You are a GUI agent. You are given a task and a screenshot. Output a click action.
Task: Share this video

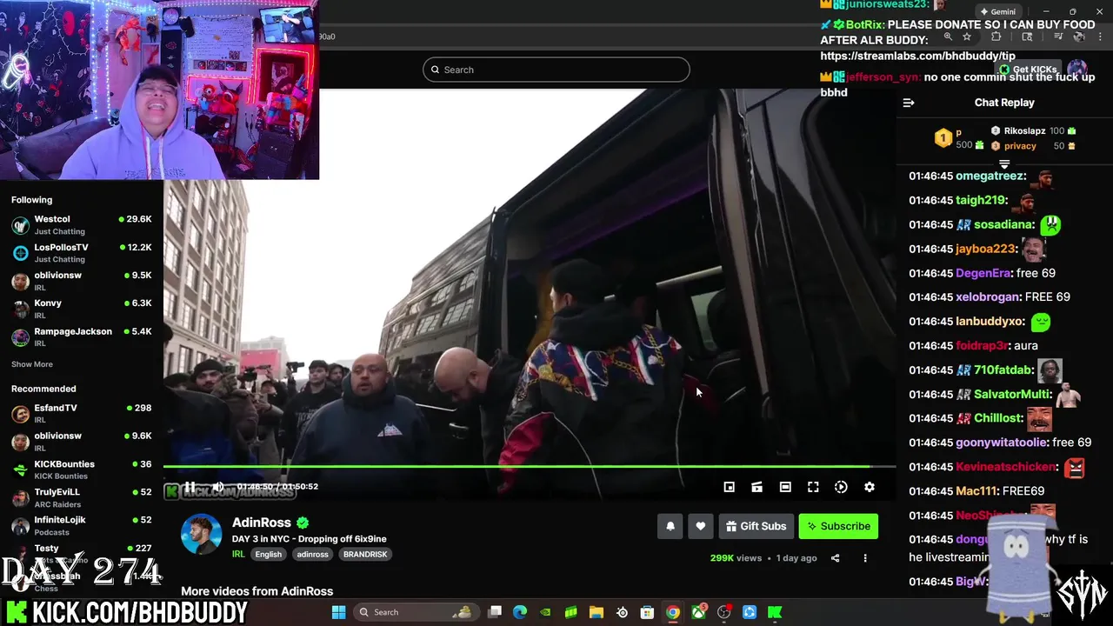coord(835,558)
